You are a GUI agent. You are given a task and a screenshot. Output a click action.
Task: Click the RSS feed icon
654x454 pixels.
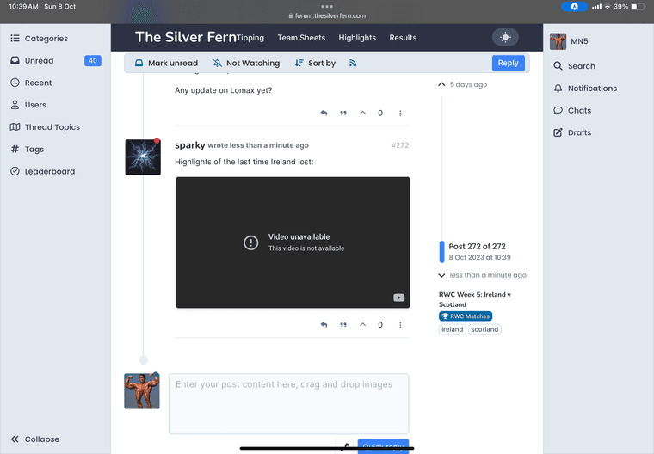click(353, 64)
